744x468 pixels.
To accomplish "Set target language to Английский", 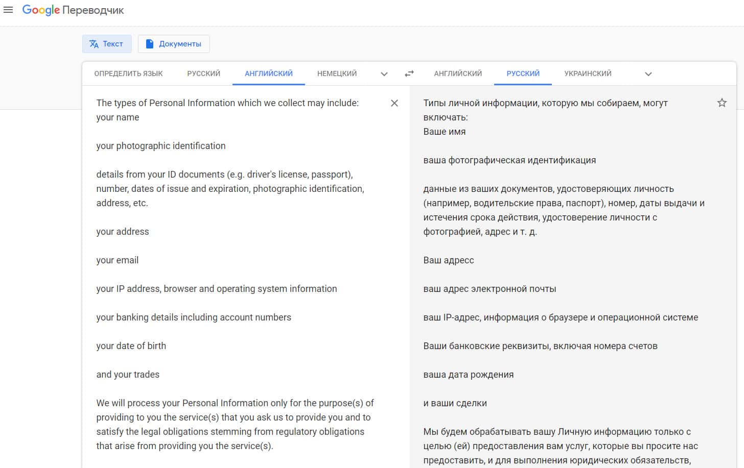I will (458, 73).
